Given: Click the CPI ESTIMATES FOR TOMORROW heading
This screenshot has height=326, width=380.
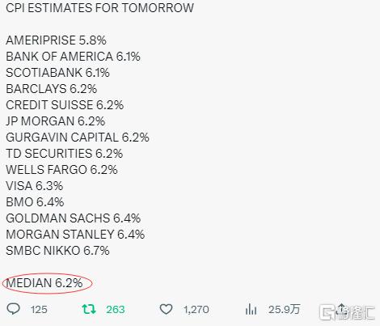Looking at the screenshot, I should click(99, 8).
